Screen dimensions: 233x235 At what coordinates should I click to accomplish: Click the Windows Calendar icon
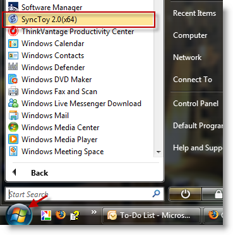tap(13, 44)
